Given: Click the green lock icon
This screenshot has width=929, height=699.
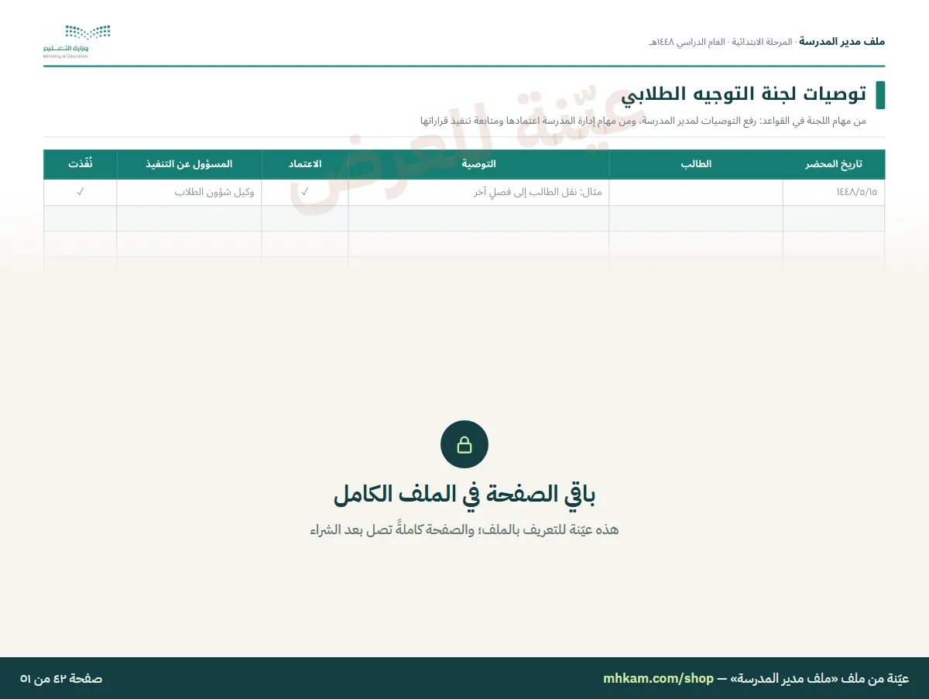Looking at the screenshot, I should [x=464, y=444].
